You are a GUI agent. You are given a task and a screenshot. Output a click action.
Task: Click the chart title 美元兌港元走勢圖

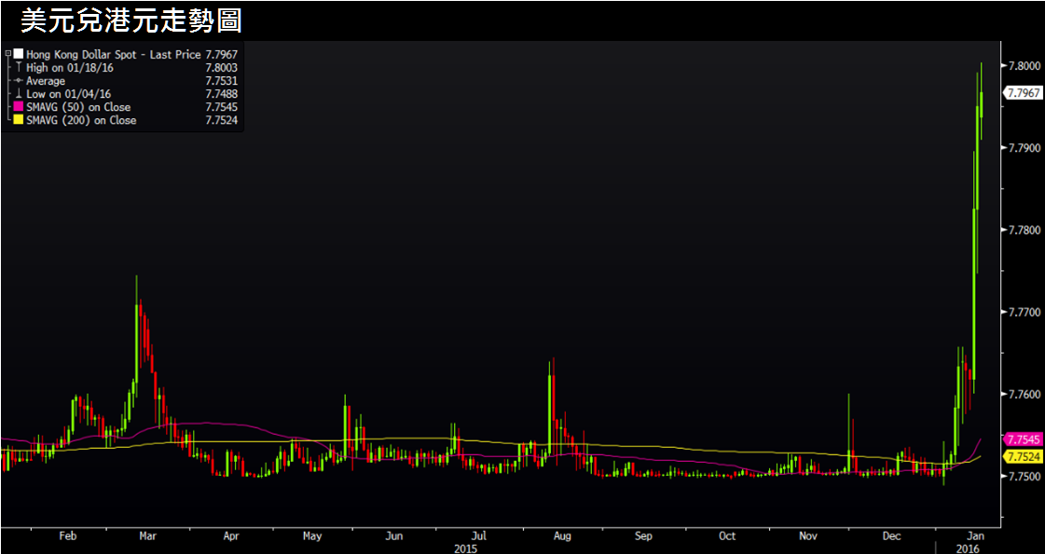131,20
